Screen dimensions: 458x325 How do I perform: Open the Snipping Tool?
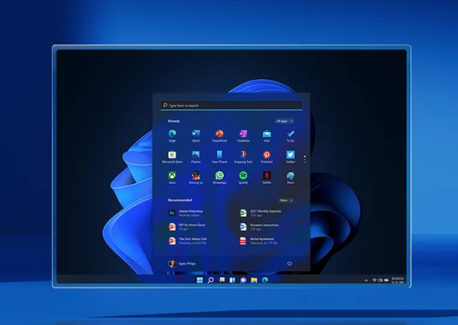243,157
